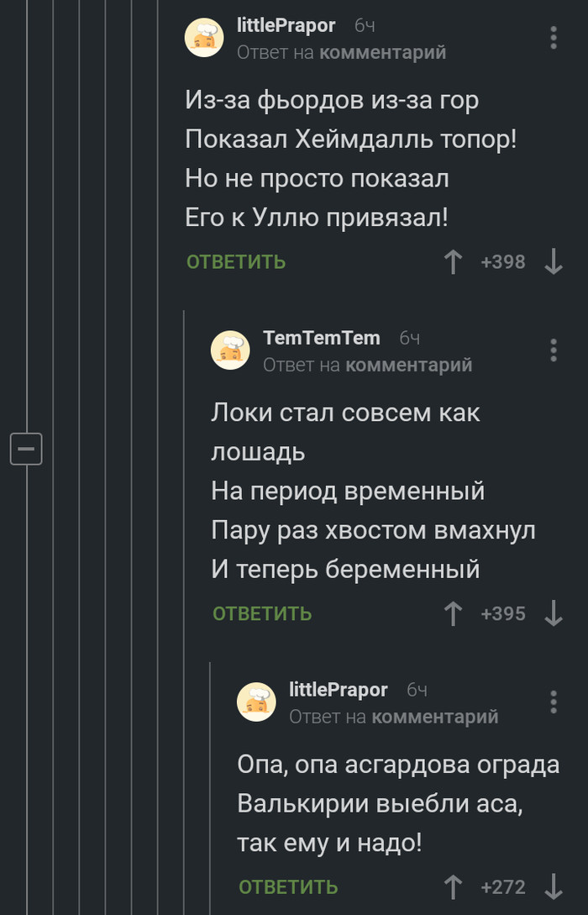
Task: Open TemTemTem username profile link
Action: coord(322,338)
